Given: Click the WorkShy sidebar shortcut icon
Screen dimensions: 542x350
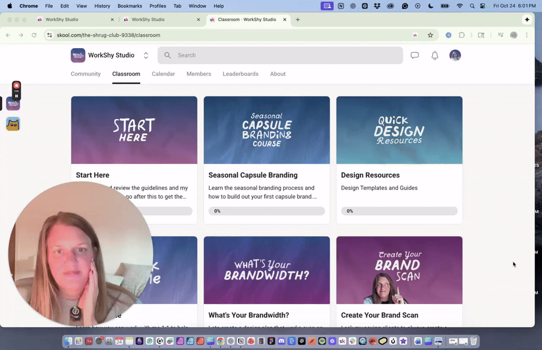Looking at the screenshot, I should (x=13, y=104).
